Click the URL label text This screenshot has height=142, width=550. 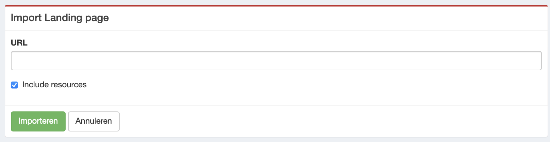[19, 43]
